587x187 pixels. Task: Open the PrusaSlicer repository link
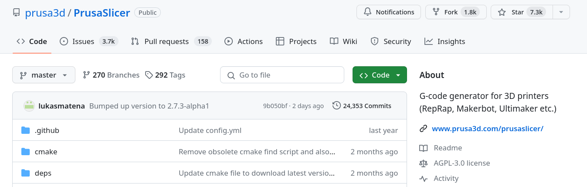click(x=102, y=13)
